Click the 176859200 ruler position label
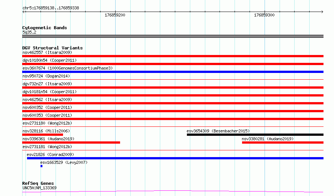This screenshot has width=334, height=196. coord(115,15)
